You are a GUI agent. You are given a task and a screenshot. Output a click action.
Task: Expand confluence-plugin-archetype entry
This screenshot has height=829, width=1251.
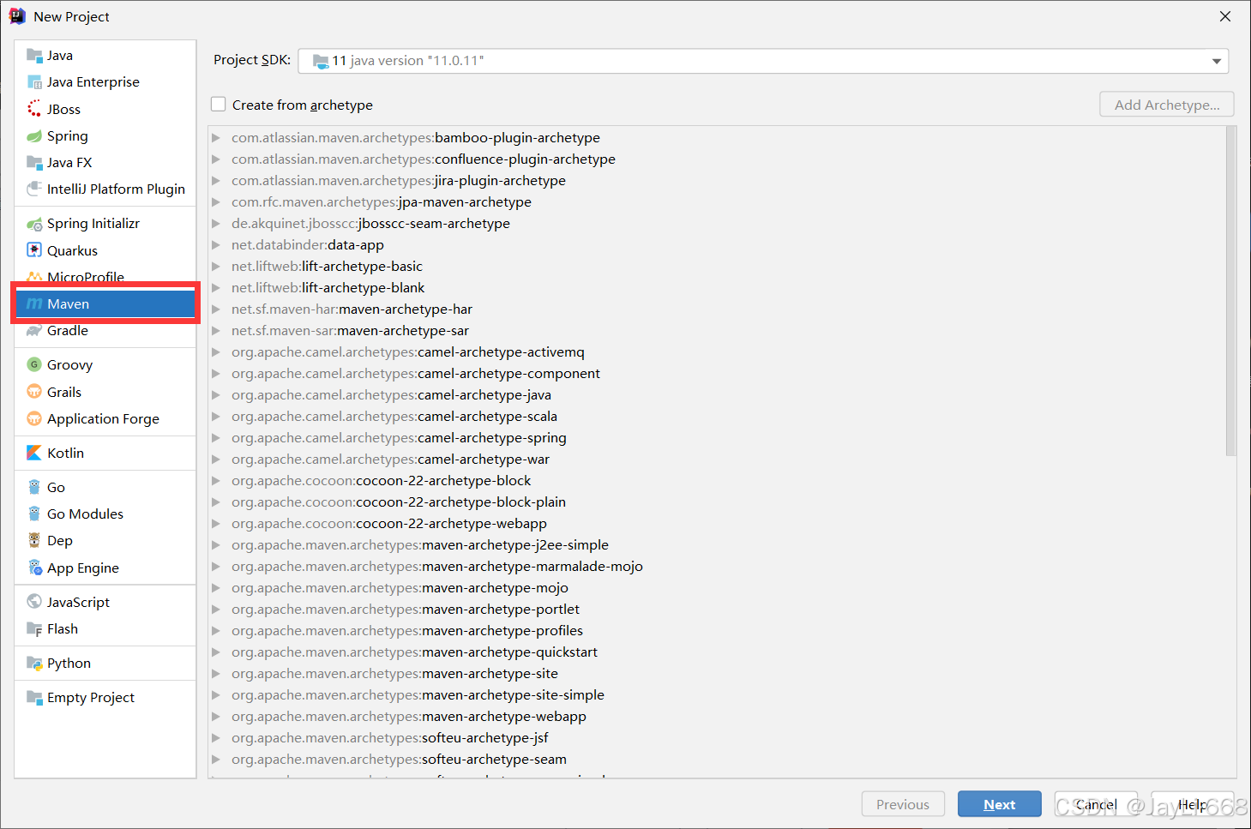pyautogui.click(x=216, y=159)
